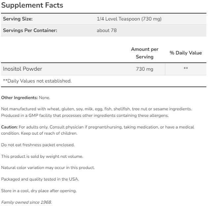Click the % Daily Value column header
The height and width of the screenshot is (206, 208).
click(186, 53)
